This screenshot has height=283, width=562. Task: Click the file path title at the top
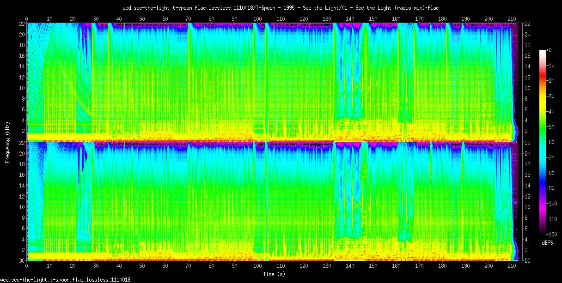[281, 8]
